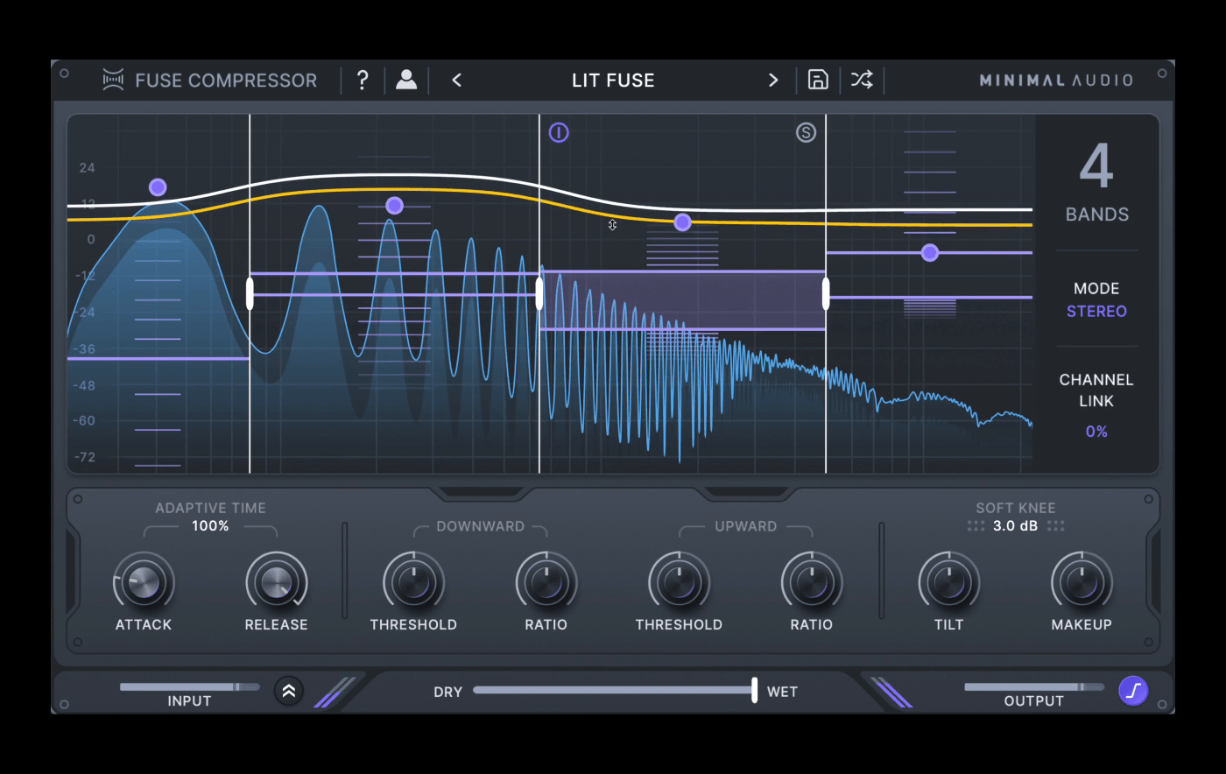Open the LIT FUSE preset menu
Image resolution: width=1226 pixels, height=774 pixels.
click(613, 81)
